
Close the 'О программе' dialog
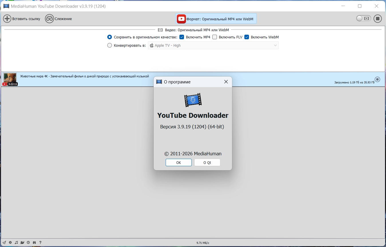tap(226, 82)
